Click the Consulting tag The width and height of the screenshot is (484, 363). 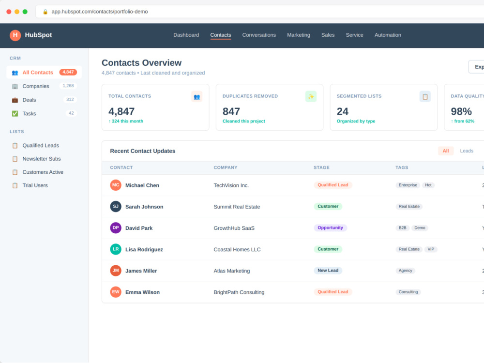[408, 292]
